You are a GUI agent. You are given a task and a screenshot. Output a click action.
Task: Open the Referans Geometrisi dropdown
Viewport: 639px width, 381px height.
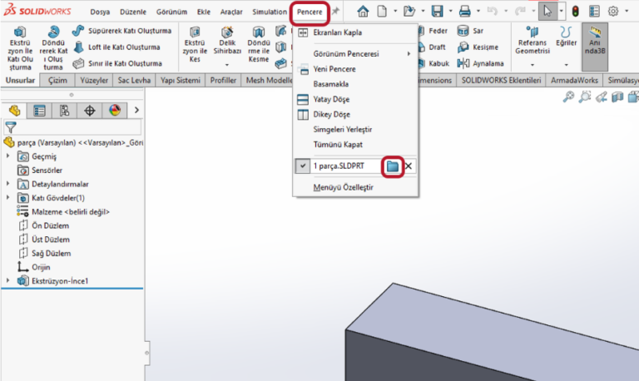[x=532, y=63]
